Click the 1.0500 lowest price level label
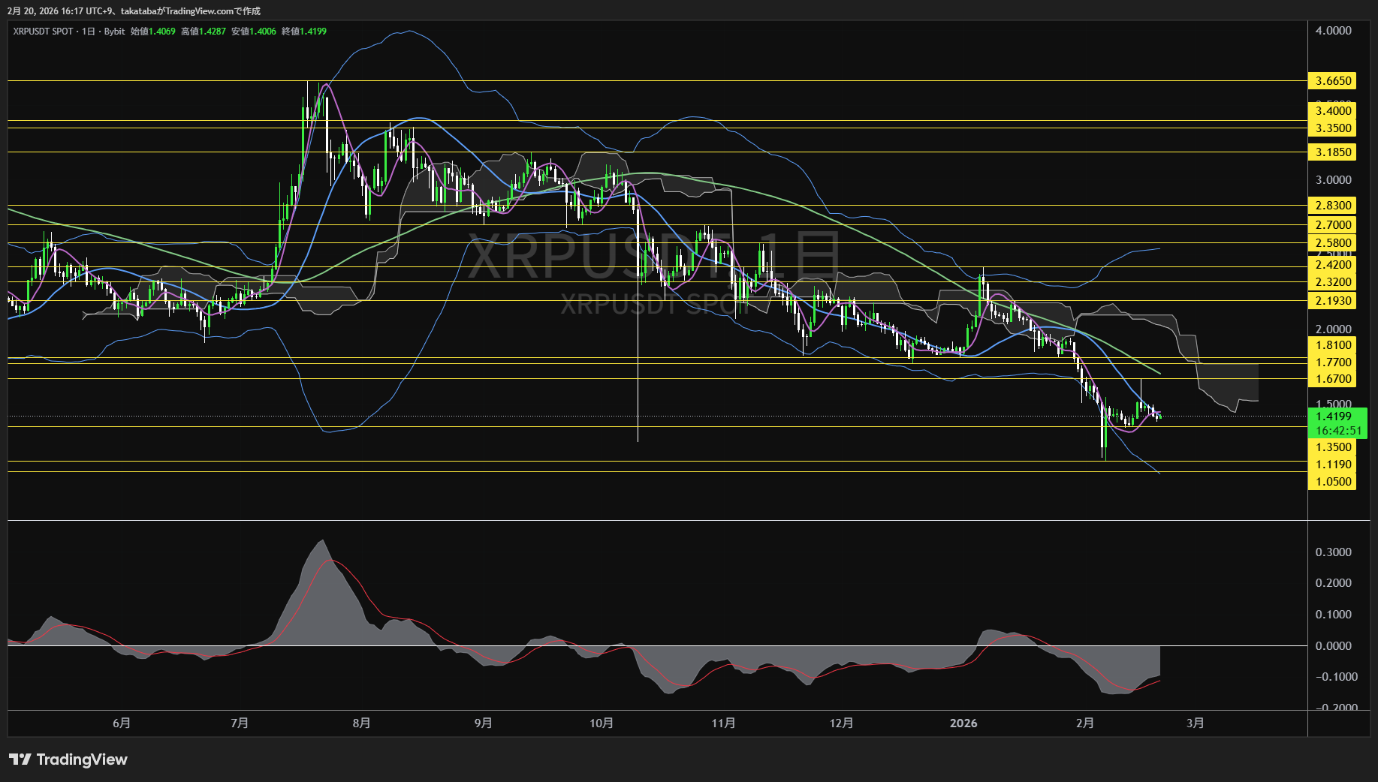Viewport: 1378px width, 782px height. pos(1333,482)
